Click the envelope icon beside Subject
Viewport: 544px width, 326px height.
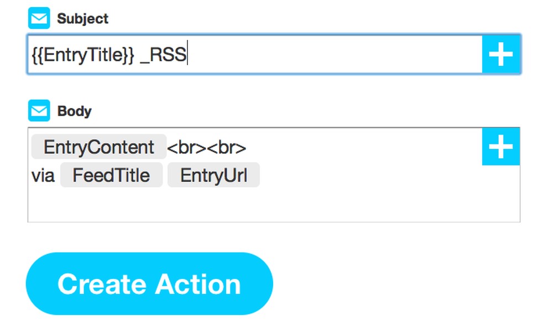tap(39, 19)
